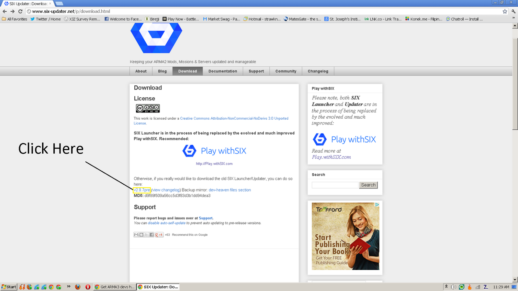This screenshot has height=291, width=518.
Task: Click the bookmark star in the address bar
Action: (504, 11)
